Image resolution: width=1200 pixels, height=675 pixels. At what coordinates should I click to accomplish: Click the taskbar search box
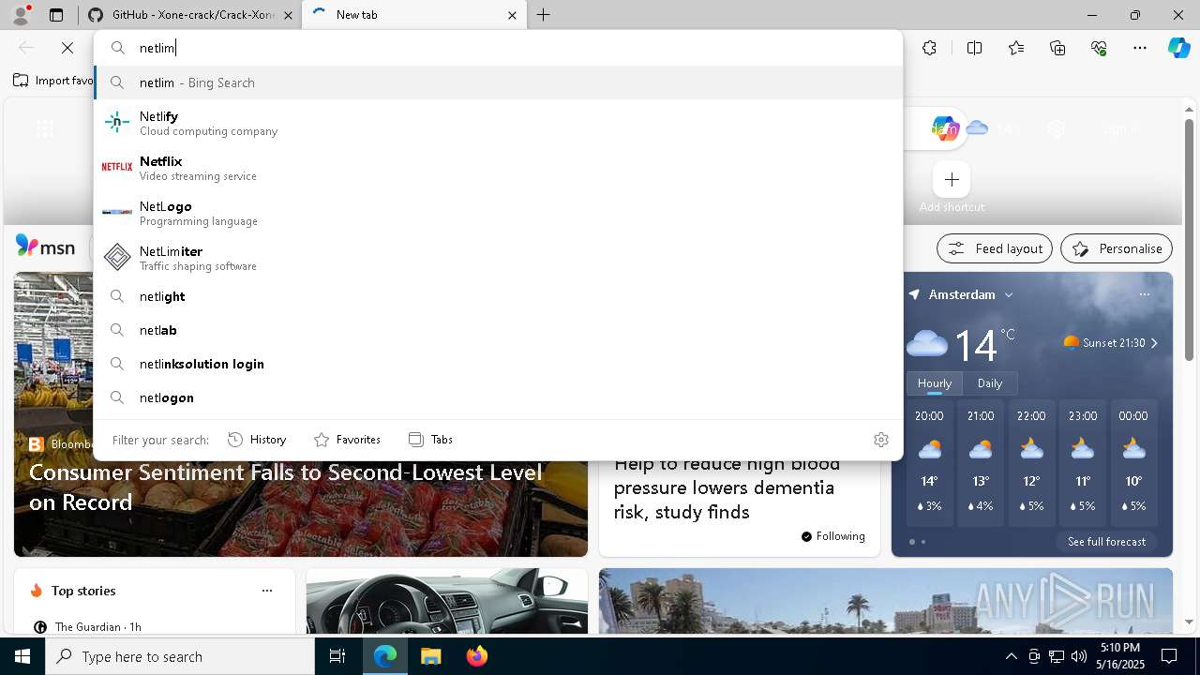click(180, 656)
